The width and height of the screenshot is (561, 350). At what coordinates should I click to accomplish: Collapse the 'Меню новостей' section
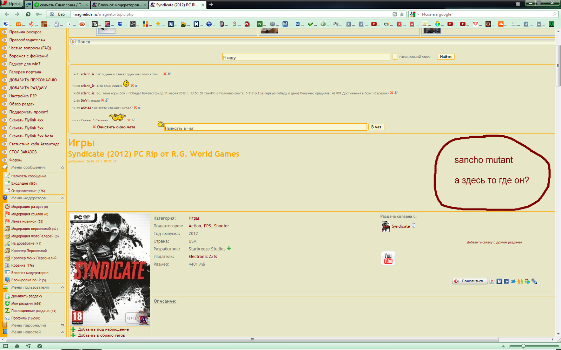pos(62,332)
